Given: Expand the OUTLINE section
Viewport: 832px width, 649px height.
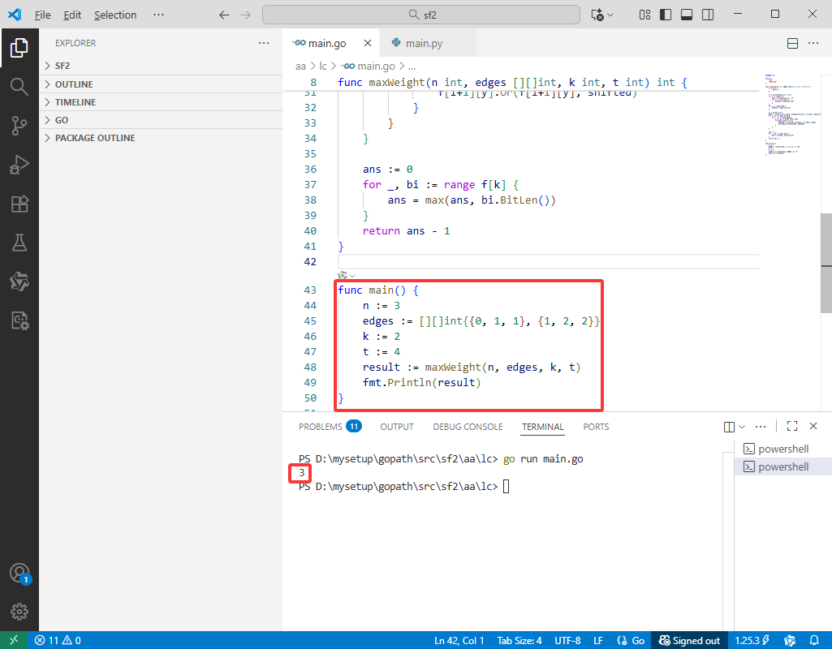Looking at the screenshot, I should click(x=161, y=84).
